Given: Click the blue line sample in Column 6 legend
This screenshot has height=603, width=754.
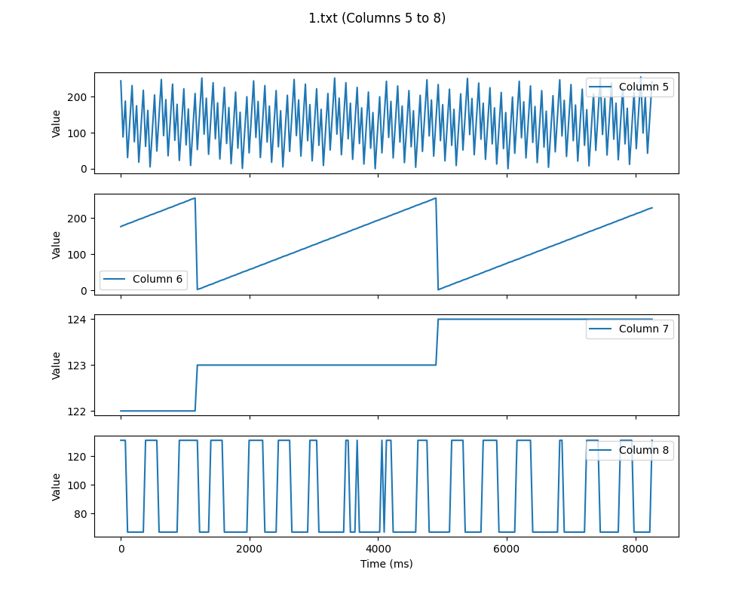Looking at the screenshot, I should pos(115,279).
